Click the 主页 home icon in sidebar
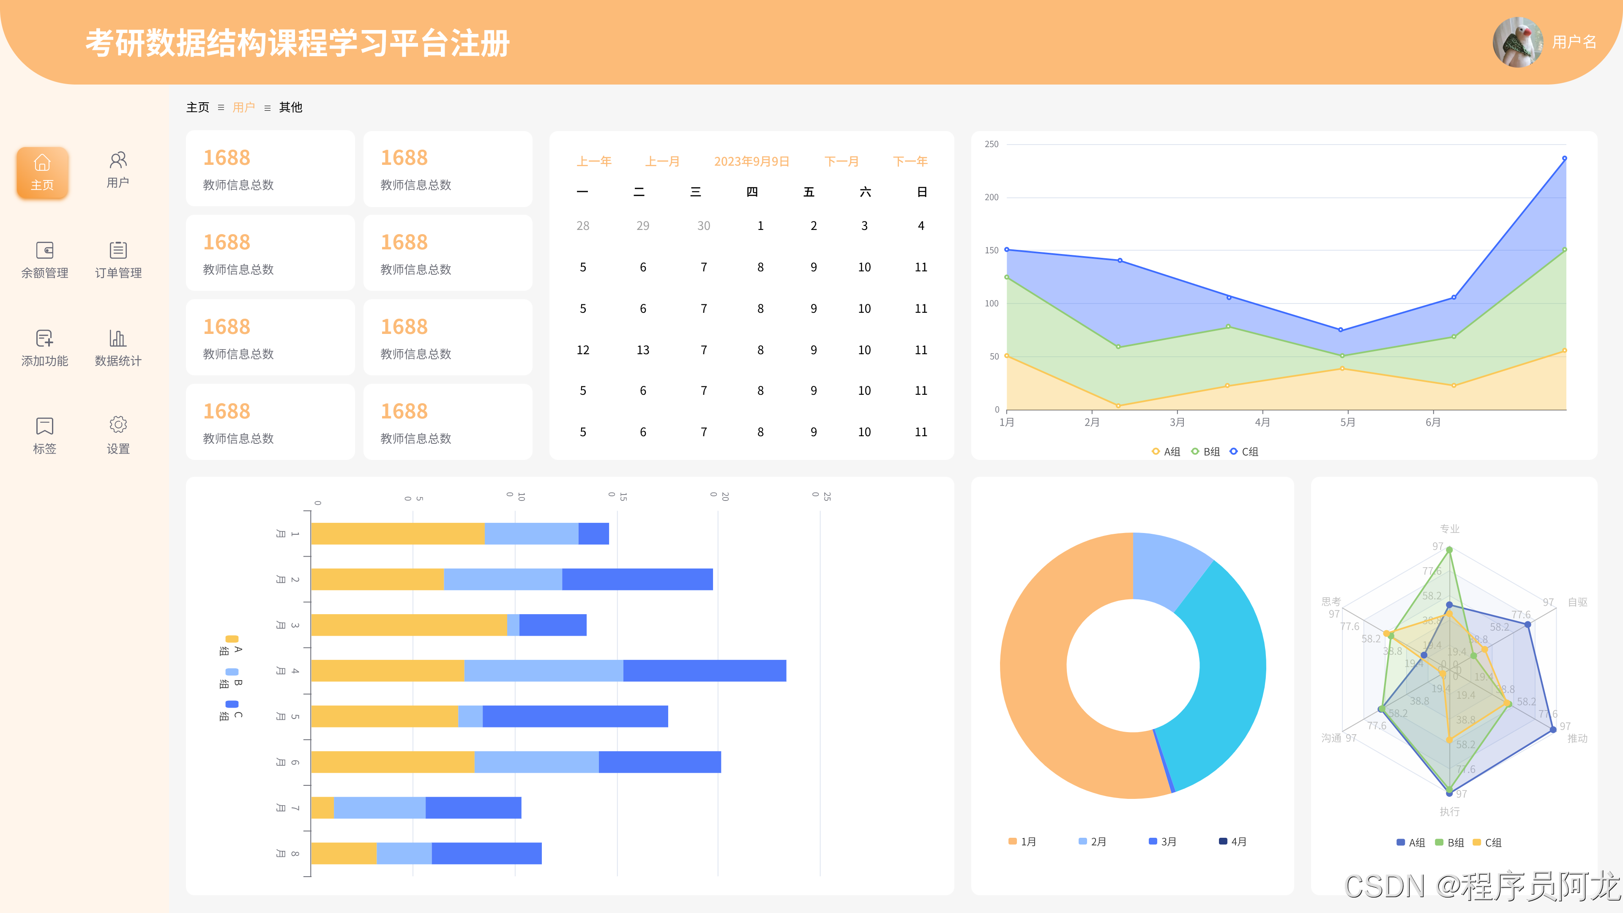 tap(42, 163)
